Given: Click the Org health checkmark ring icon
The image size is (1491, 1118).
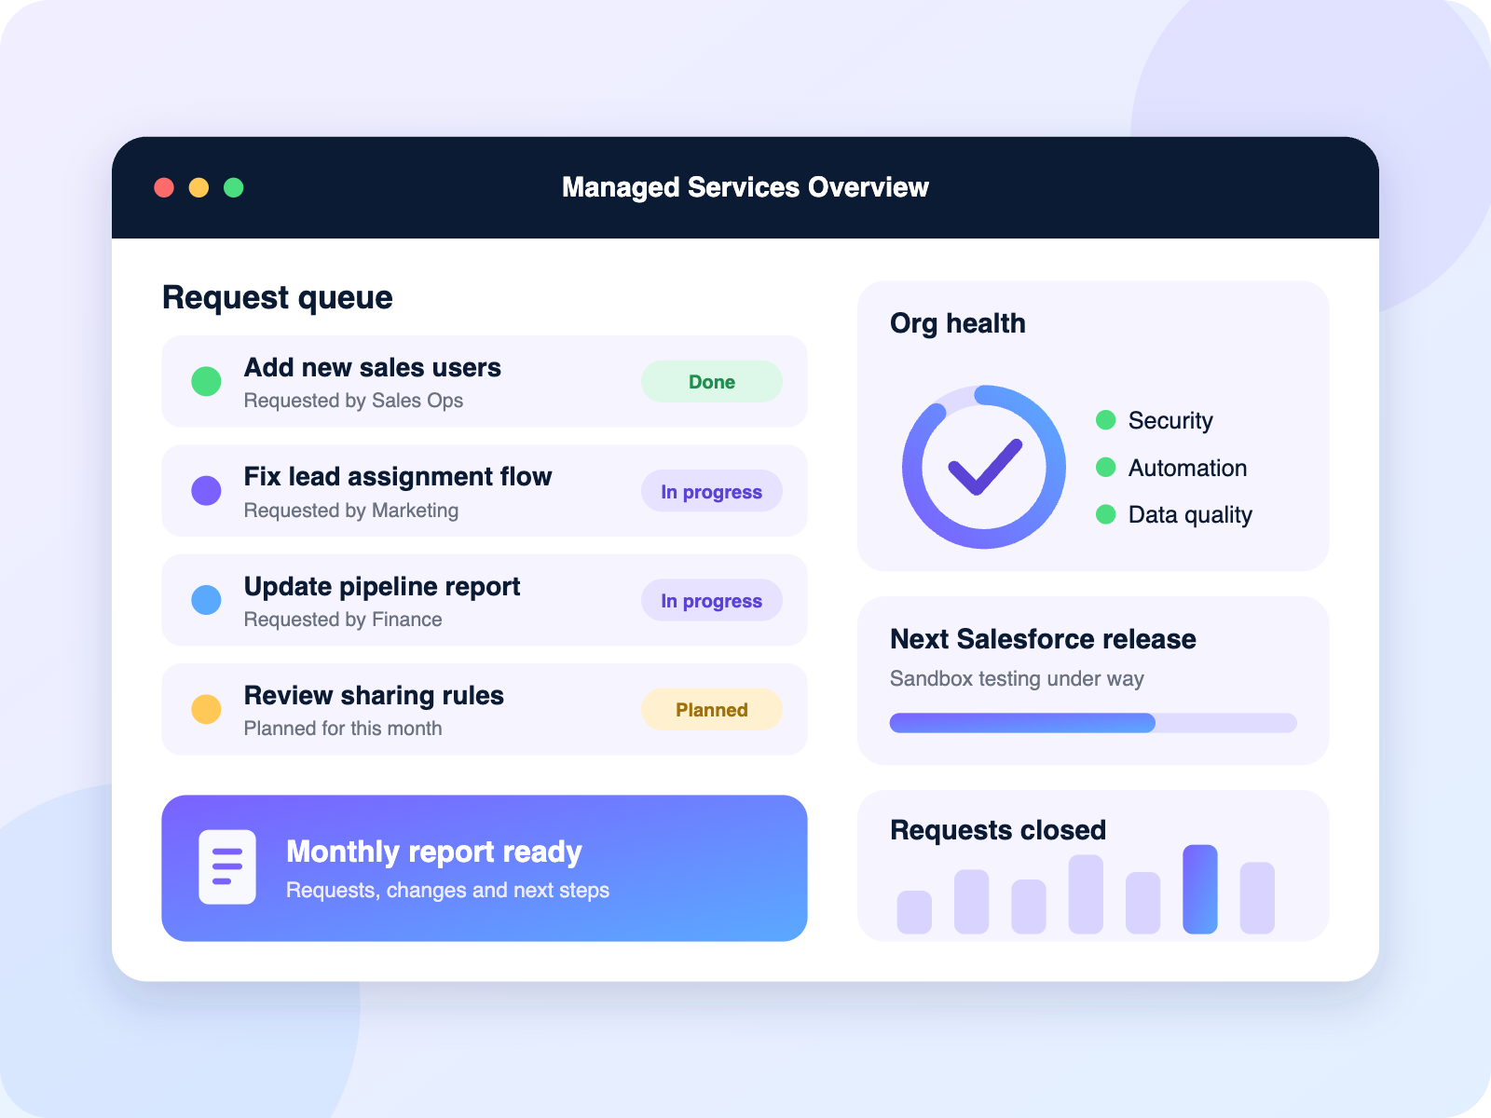Looking at the screenshot, I should pos(984,467).
